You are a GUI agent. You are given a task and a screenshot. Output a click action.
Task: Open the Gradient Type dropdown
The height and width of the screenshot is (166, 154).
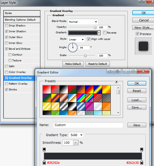[76, 135]
